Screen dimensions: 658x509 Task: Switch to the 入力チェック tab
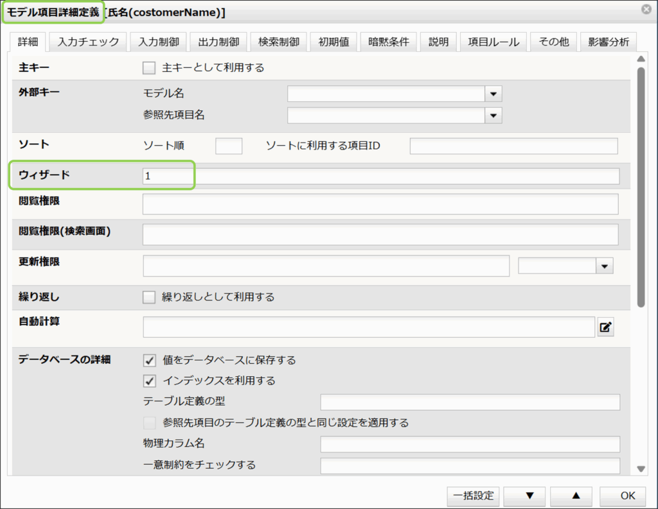point(88,42)
